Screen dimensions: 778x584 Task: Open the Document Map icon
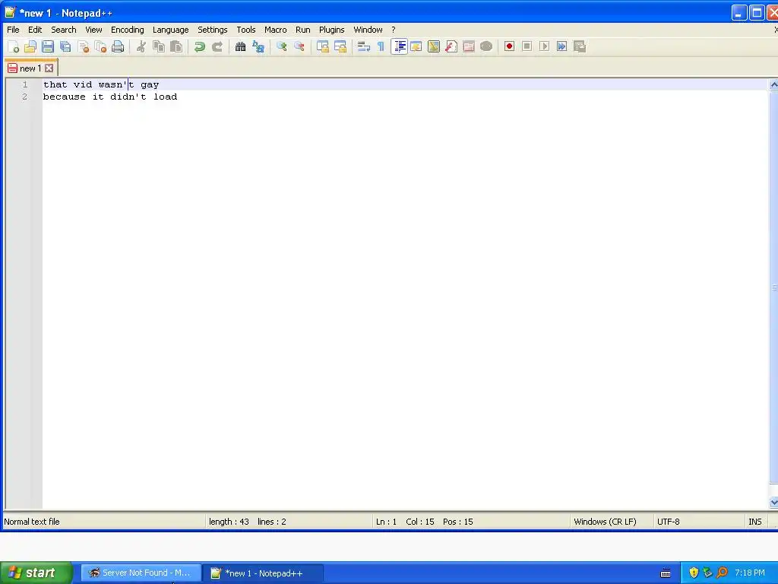pyautogui.click(x=434, y=46)
